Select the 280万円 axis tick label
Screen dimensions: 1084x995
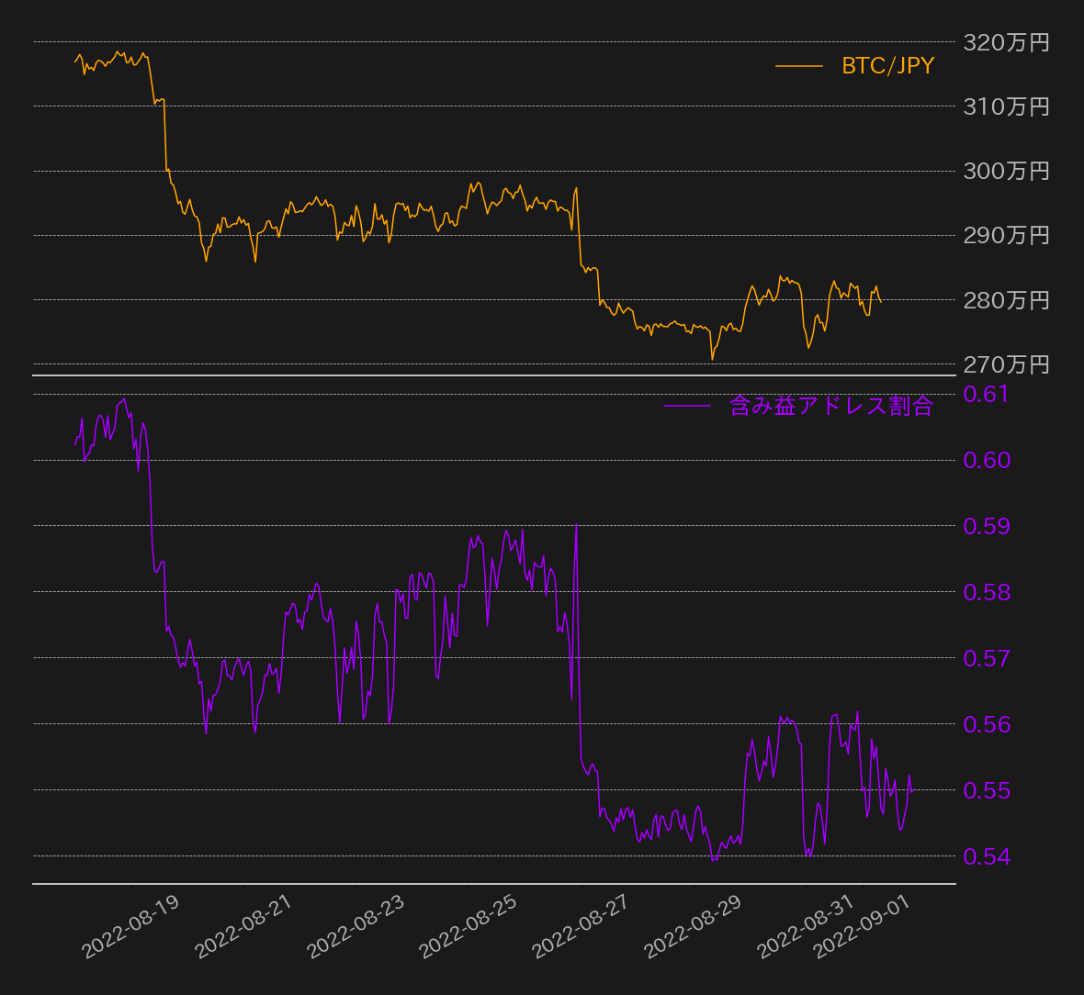click(1006, 300)
